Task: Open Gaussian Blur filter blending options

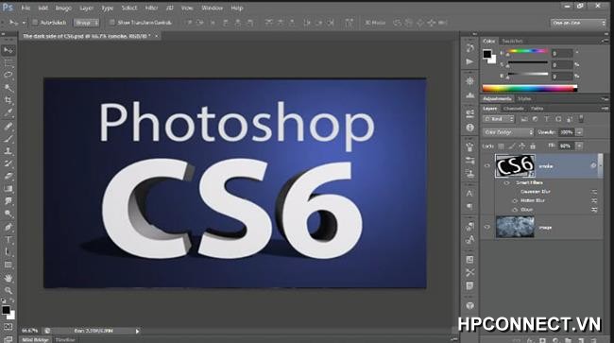Action: point(594,192)
